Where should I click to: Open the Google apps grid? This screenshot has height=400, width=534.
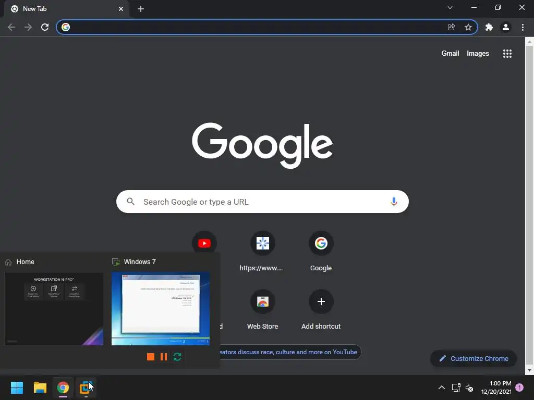(x=507, y=54)
